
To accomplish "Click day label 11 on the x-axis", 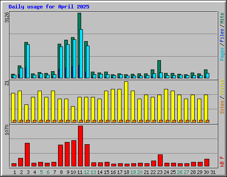I will [x=80, y=172].
